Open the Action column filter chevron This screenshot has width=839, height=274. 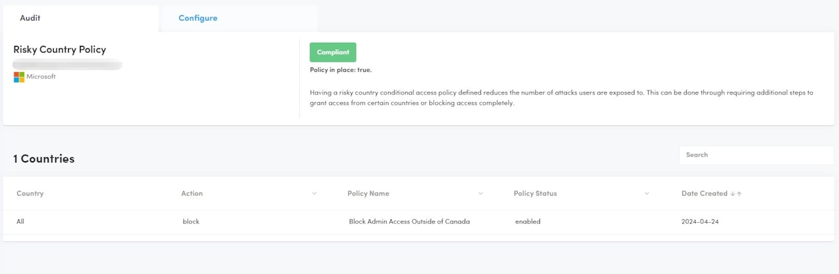point(314,194)
